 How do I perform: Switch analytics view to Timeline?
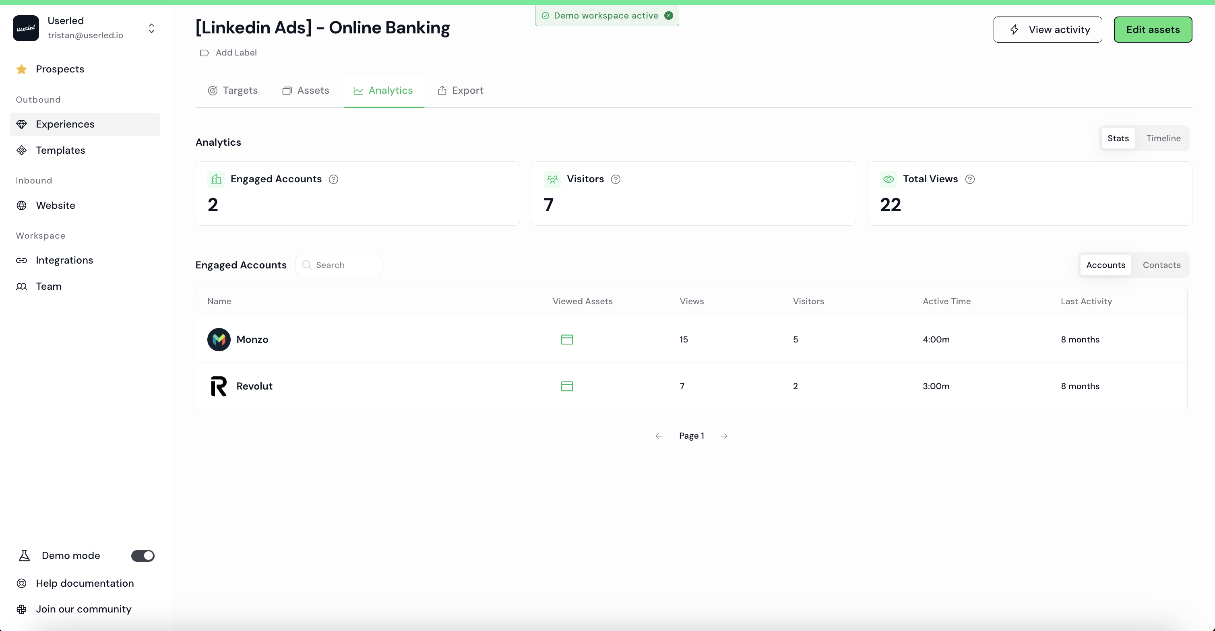1163,138
